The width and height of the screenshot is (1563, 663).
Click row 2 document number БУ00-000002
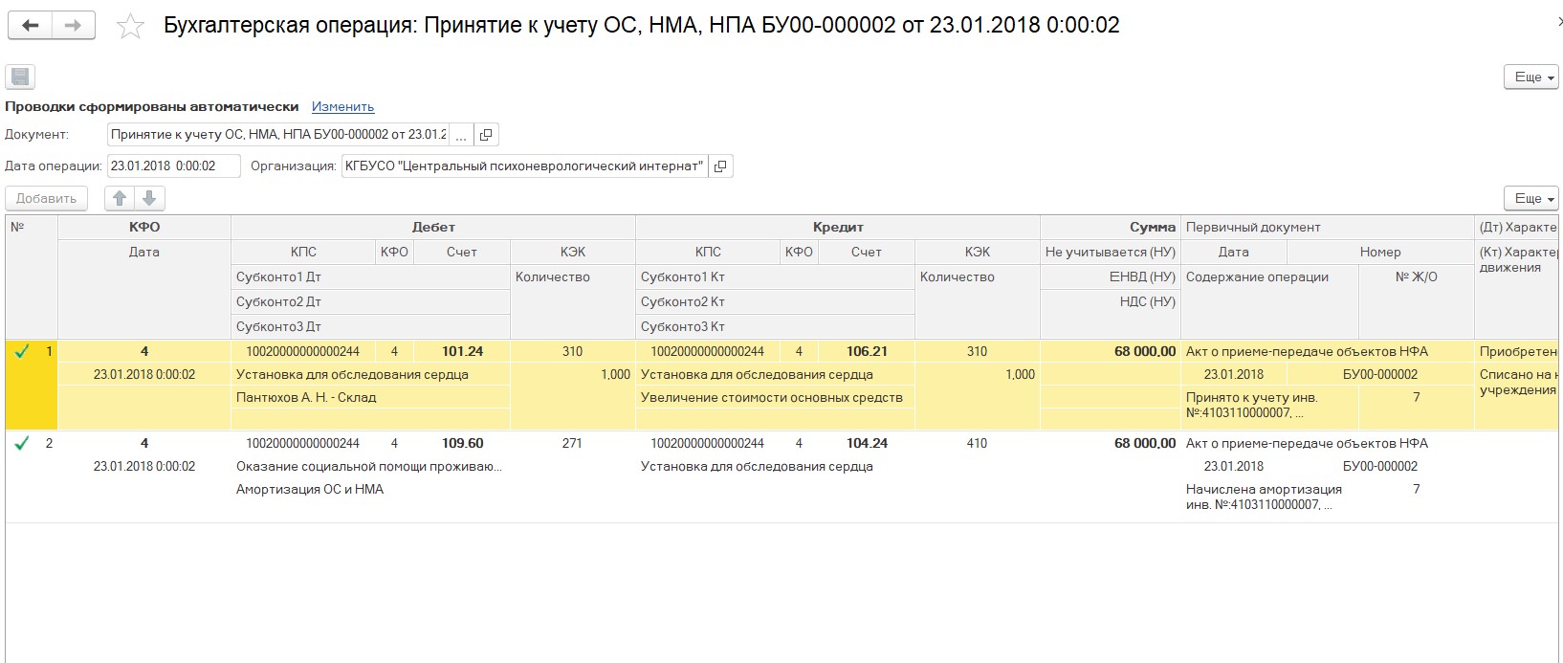pyautogui.click(x=1380, y=466)
